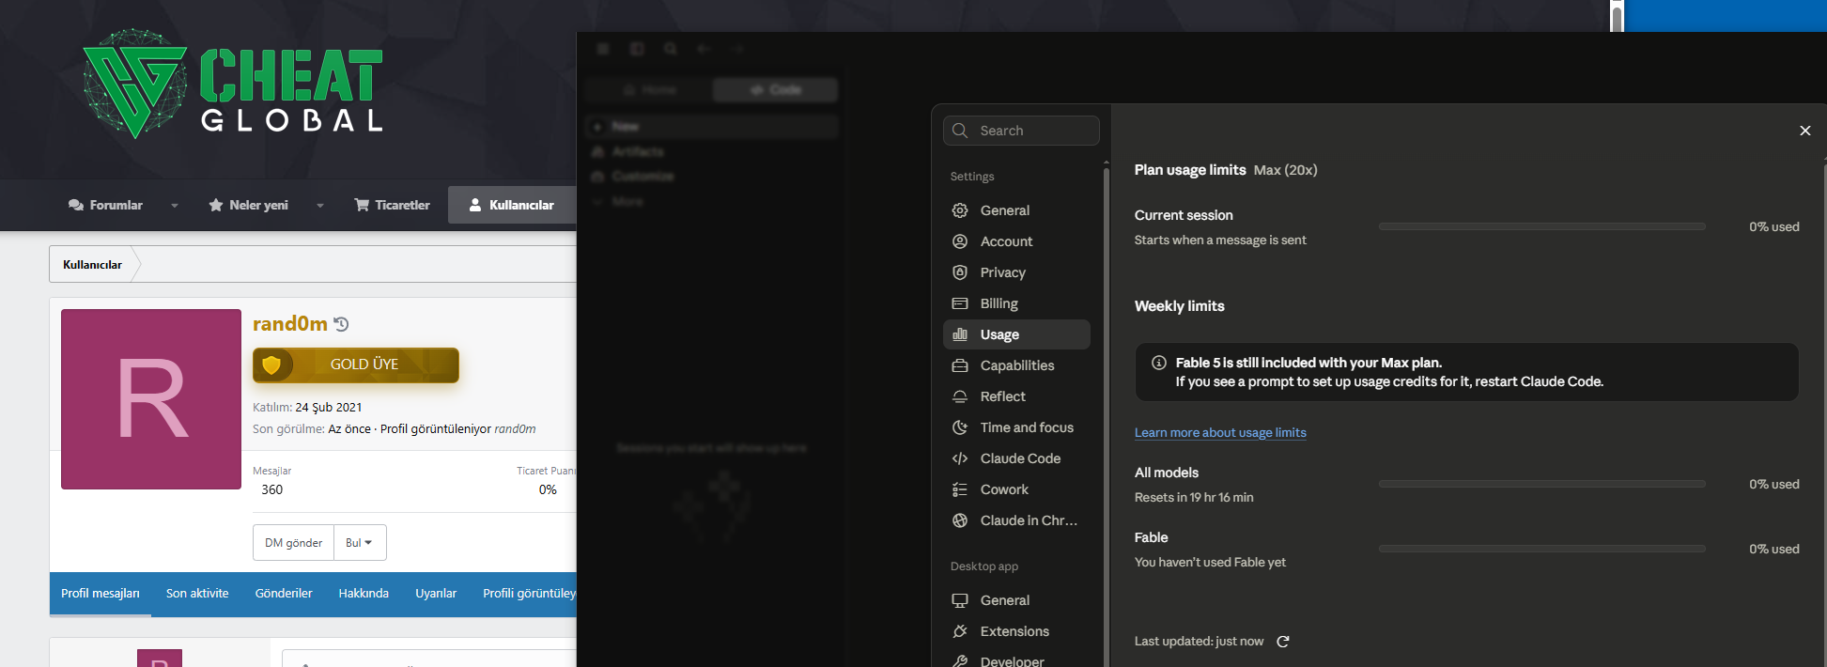Open General settings with the gear icon

pyautogui.click(x=1016, y=210)
